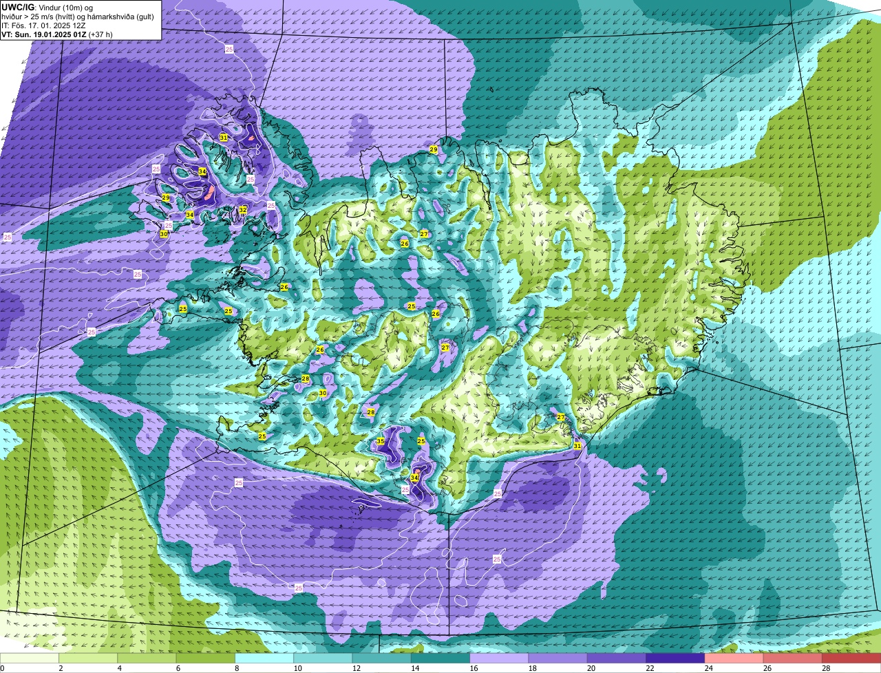The width and height of the screenshot is (881, 673).
Task: Click the 8–10 m/s light cyan legend swatch
Action: (264, 658)
